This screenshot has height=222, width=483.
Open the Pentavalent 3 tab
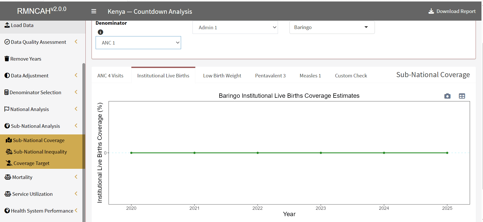point(270,76)
